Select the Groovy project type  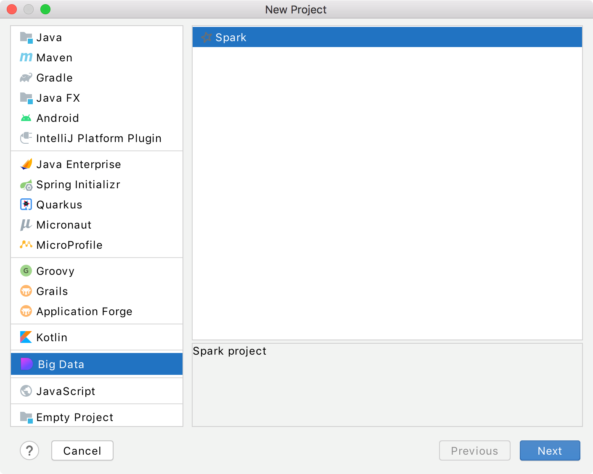point(97,271)
